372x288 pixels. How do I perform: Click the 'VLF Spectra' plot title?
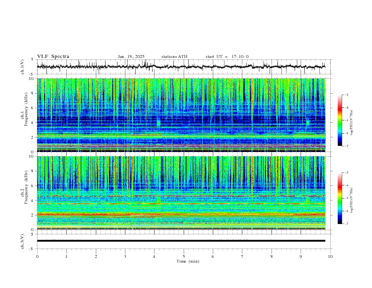[x=53, y=56]
